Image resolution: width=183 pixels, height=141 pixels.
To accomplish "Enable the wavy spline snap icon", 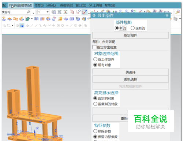I will [x=49, y=26].
